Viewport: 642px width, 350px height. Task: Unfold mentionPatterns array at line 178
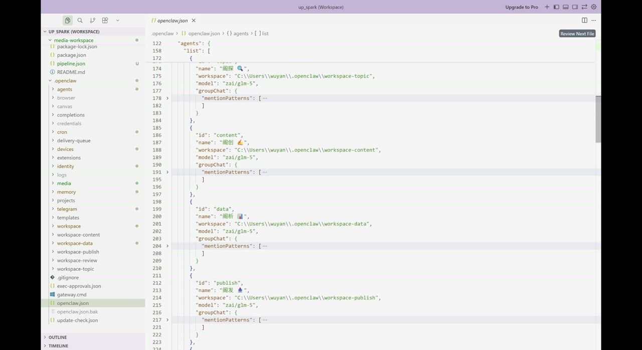tap(168, 98)
